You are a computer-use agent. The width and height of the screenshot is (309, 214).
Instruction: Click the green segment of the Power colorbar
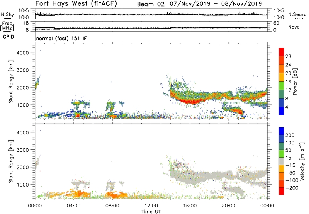(282, 86)
